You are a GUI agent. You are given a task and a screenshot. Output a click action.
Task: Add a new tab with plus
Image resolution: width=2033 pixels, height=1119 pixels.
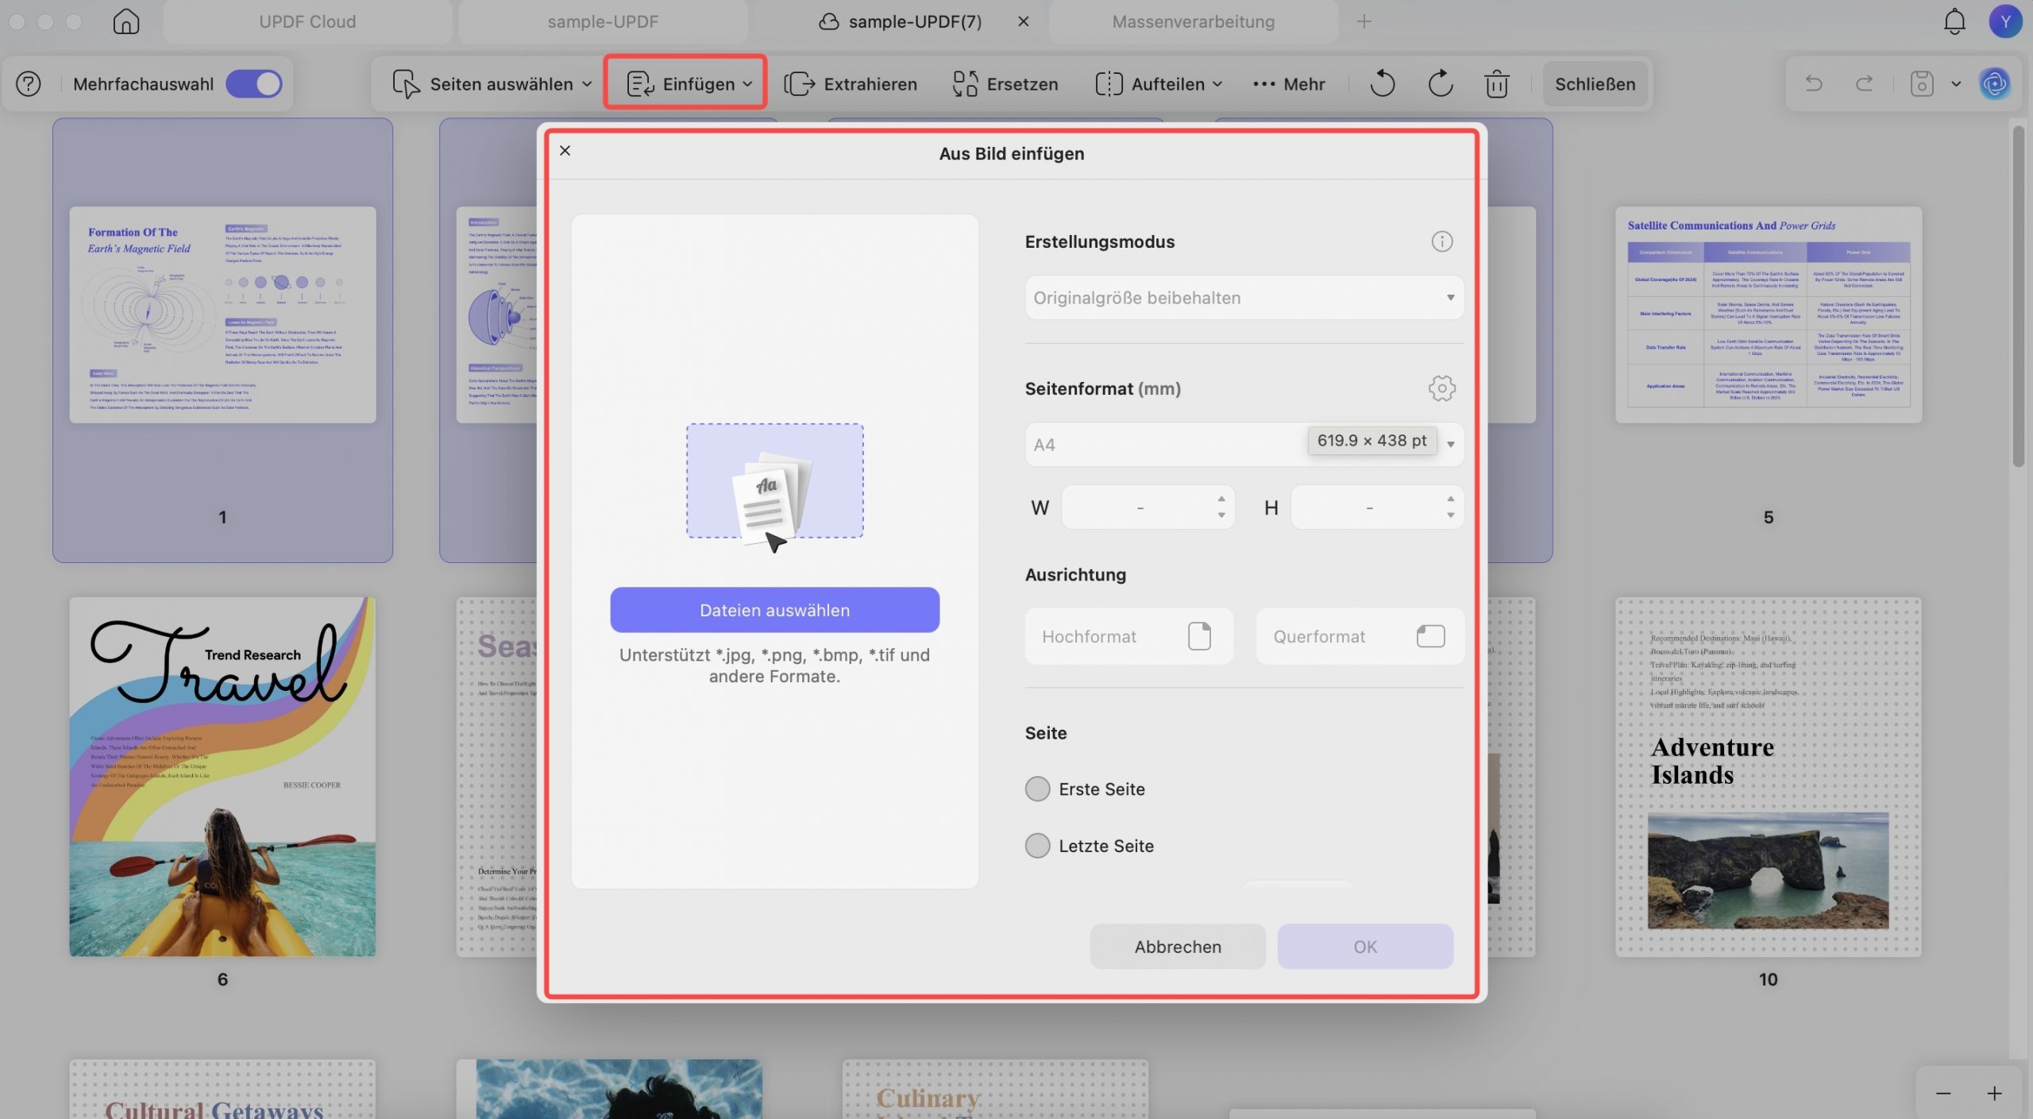click(1364, 21)
